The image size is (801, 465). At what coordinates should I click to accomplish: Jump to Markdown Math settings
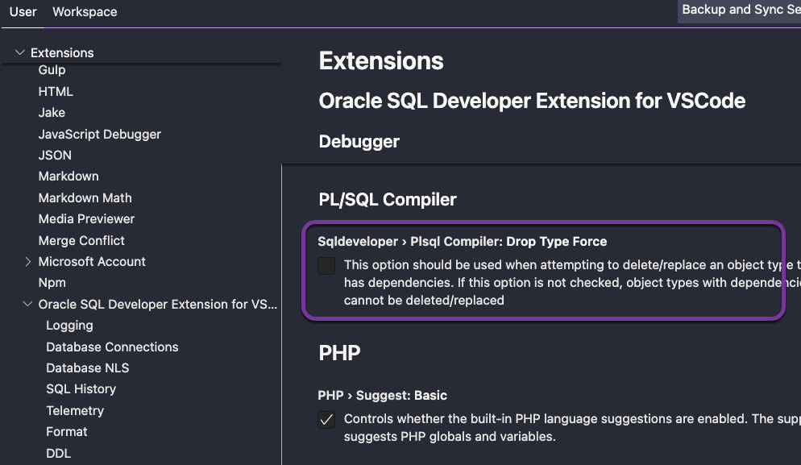point(85,198)
